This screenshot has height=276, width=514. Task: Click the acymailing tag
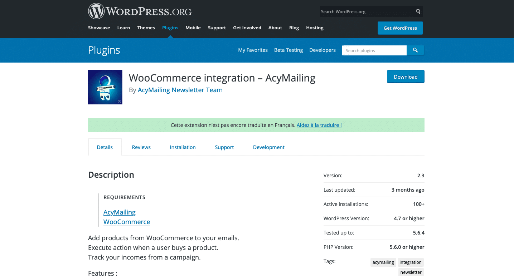(383, 262)
